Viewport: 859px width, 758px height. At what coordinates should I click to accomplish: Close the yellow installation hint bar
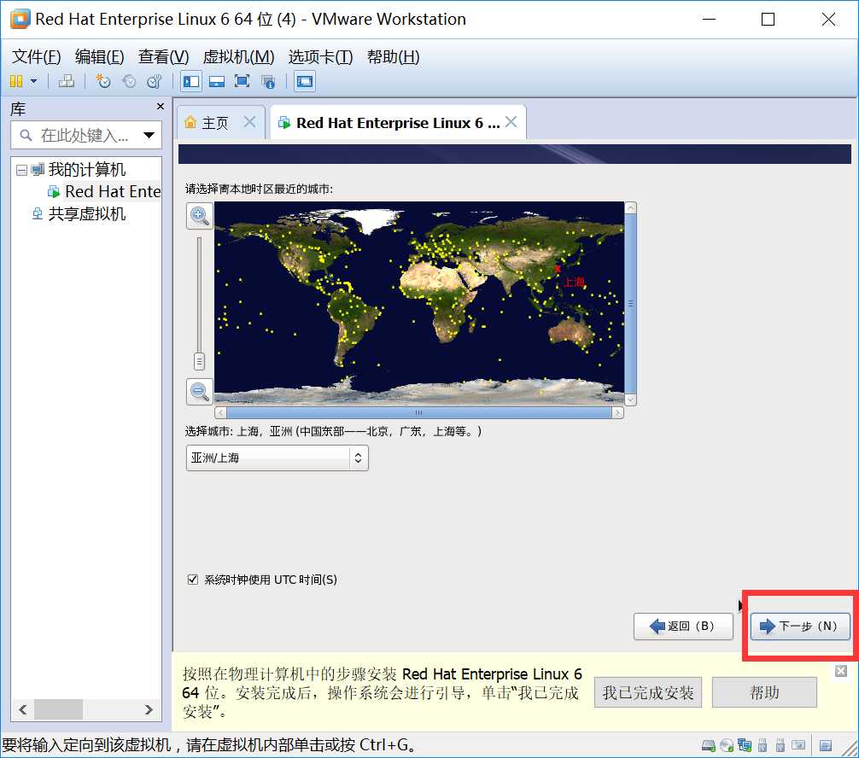coord(841,671)
